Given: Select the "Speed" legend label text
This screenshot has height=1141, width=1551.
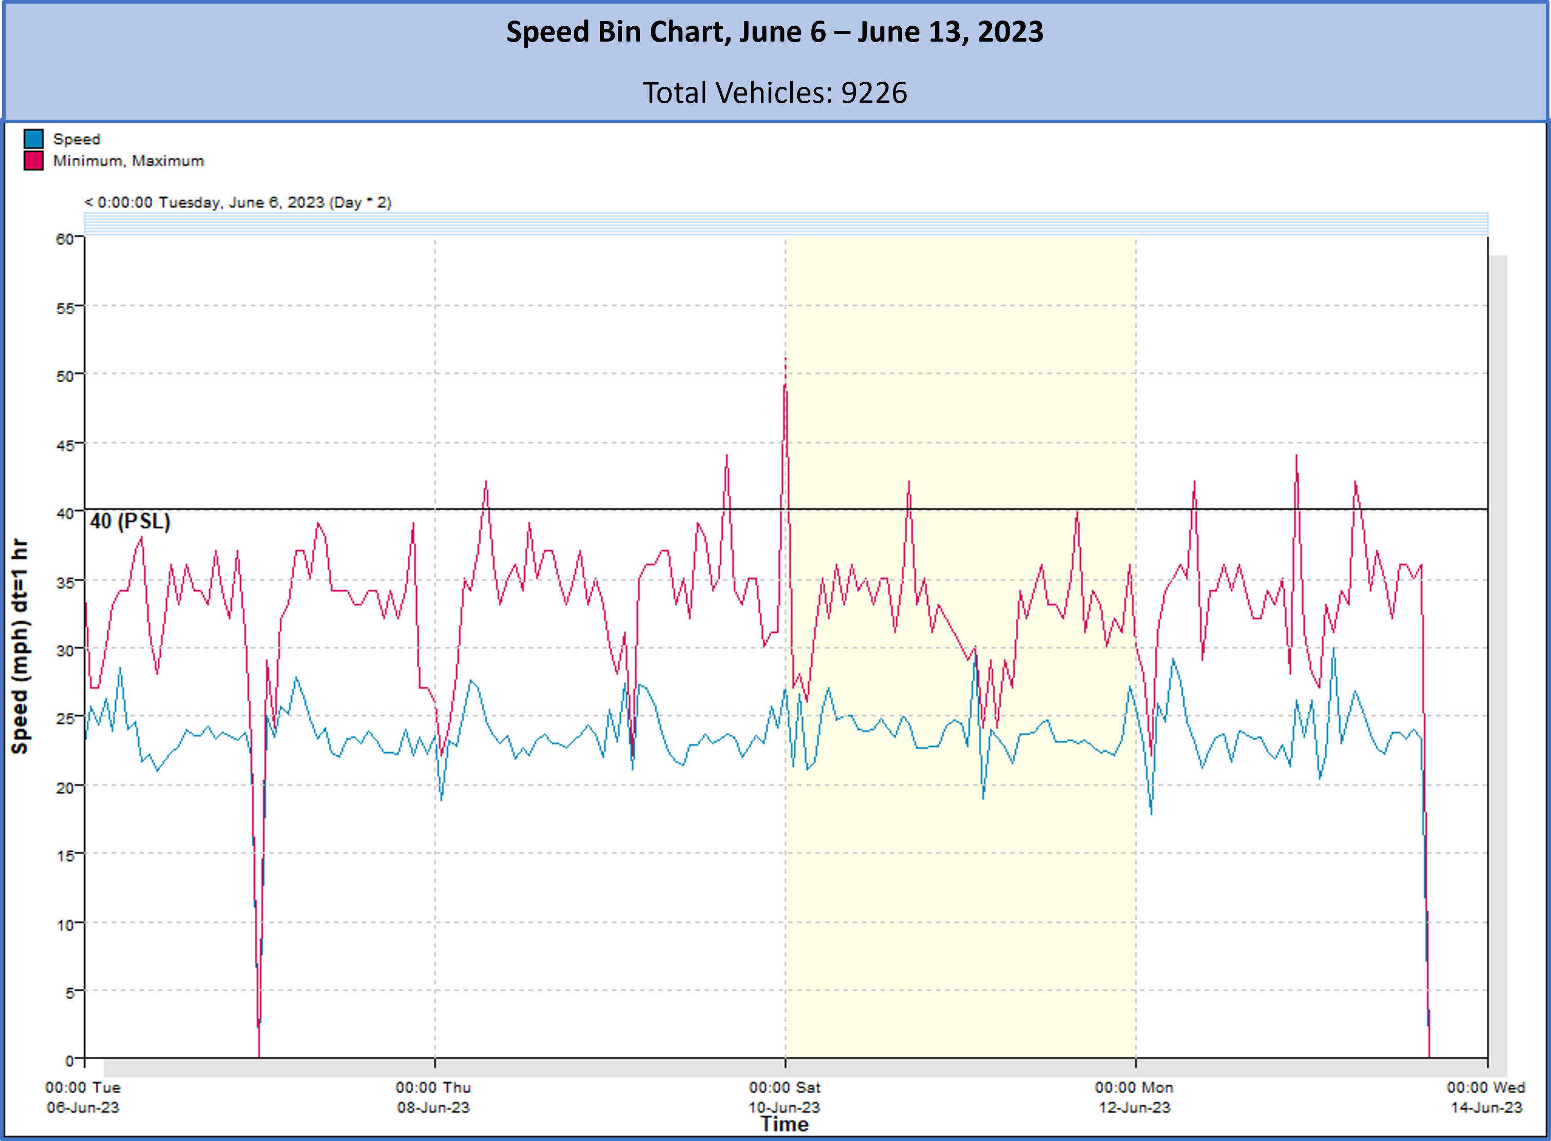Looking at the screenshot, I should click(x=77, y=140).
